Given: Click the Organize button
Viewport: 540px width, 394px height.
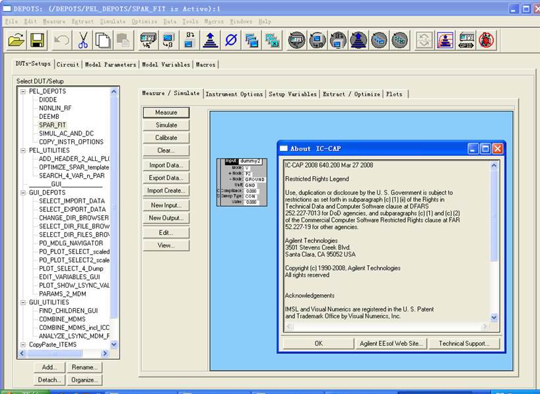Looking at the screenshot, I should [x=84, y=380].
